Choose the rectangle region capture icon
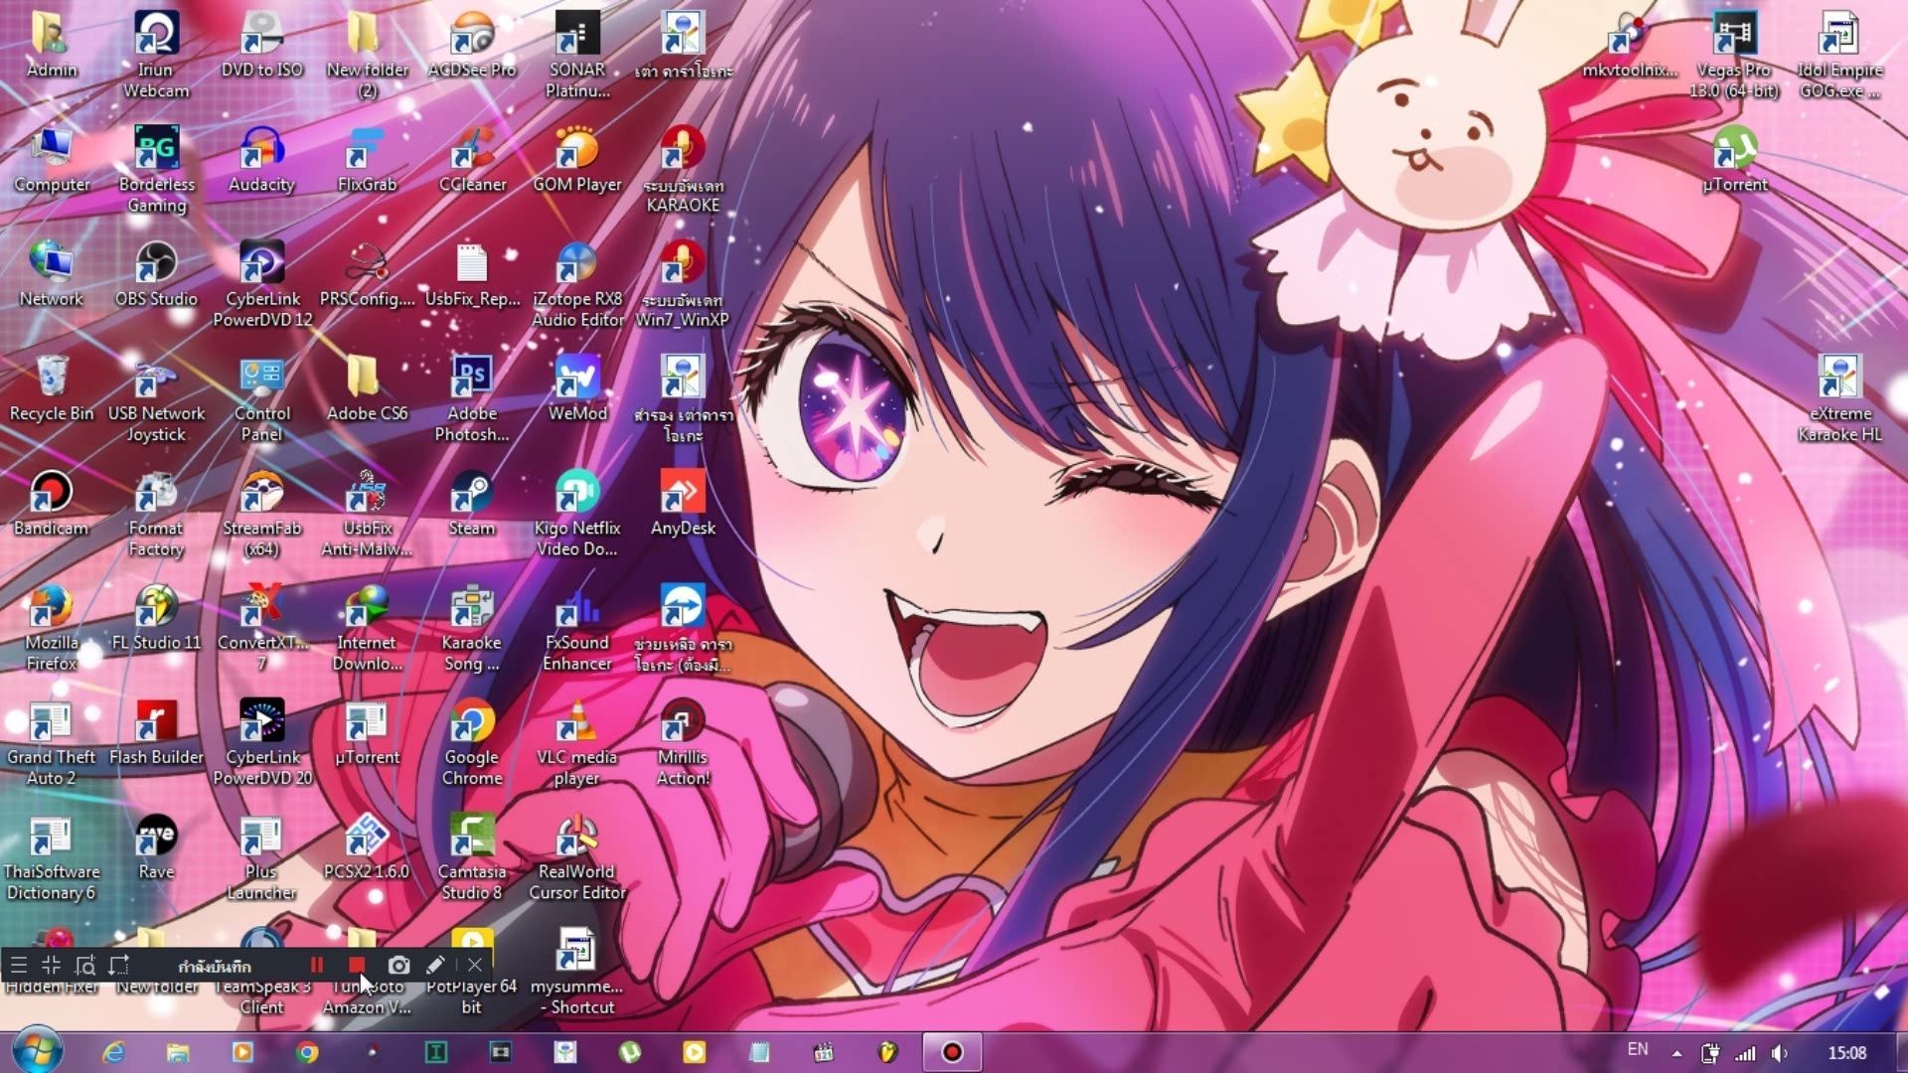The image size is (1908, 1073). 119,965
